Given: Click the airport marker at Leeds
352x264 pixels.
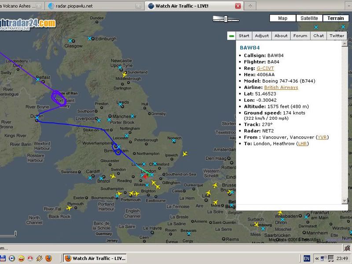Looking at the screenshot, I should click(x=121, y=104).
